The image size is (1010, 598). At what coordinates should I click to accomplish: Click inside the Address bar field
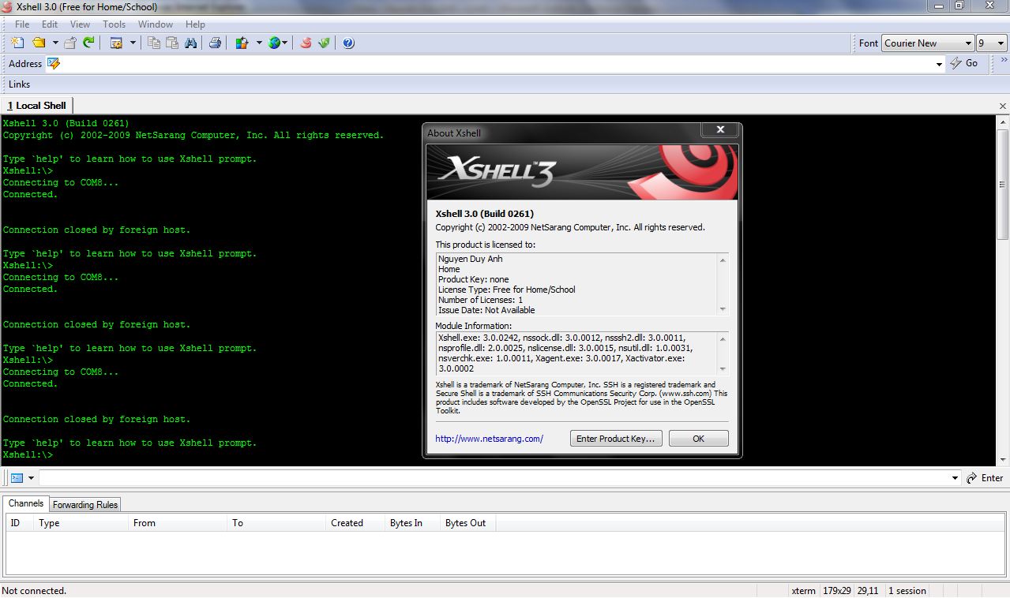474,64
